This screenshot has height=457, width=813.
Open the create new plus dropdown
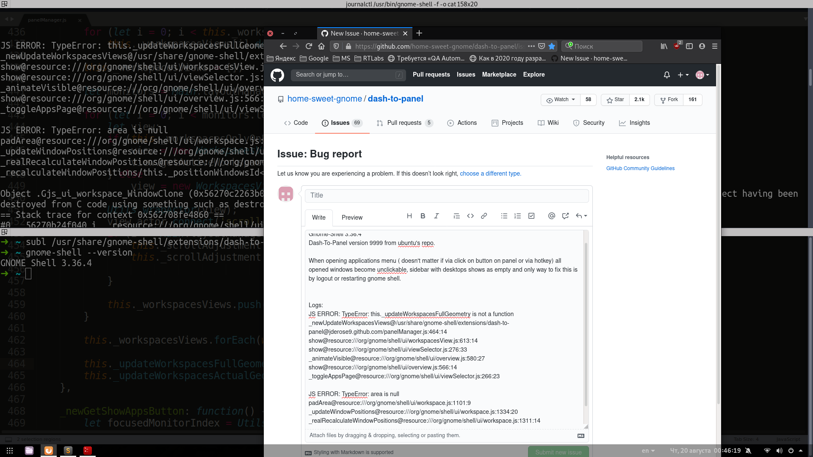click(x=683, y=75)
